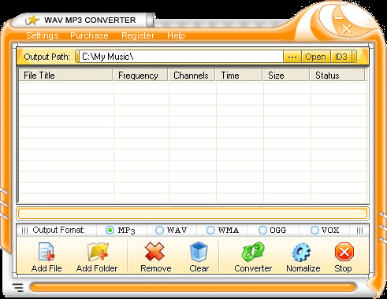The image size is (387, 299).
Task: Click the Add Folder icon
Action: [x=98, y=252]
